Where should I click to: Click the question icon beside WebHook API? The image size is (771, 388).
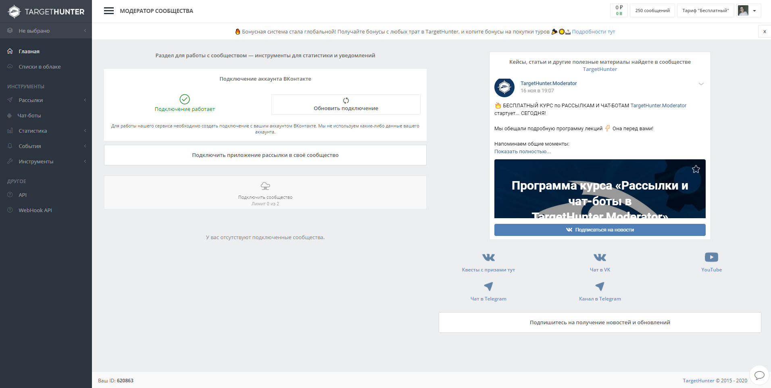[x=10, y=210]
